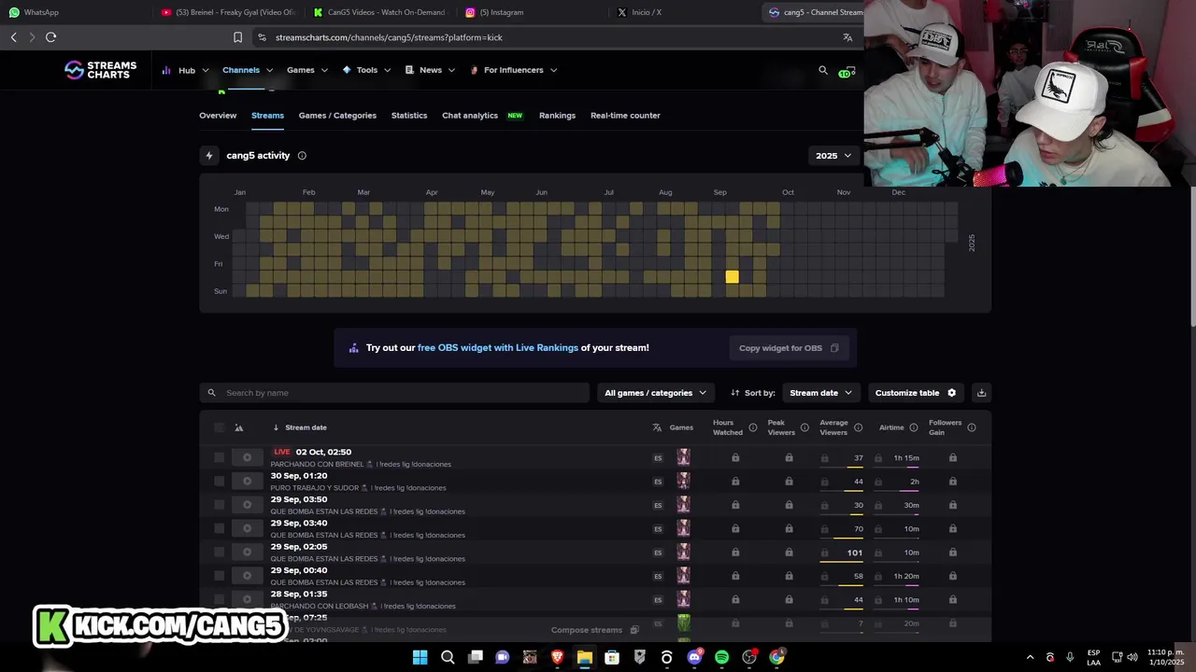Image resolution: width=1196 pixels, height=672 pixels.
Task: Tick the checkbox for the 29 Sep, 00:40 stream
Action: pyautogui.click(x=219, y=576)
